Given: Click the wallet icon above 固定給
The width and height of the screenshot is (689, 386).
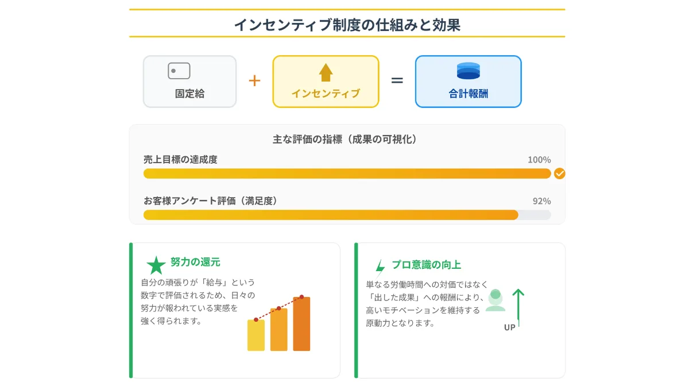Looking at the screenshot, I should point(179,71).
